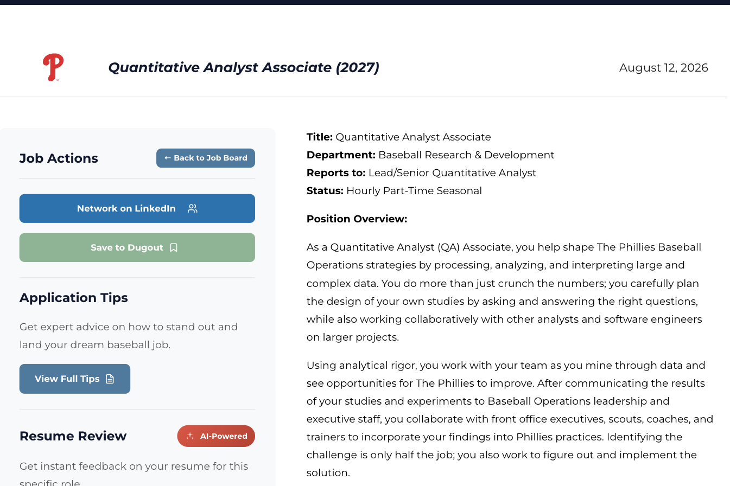
Task: Click the 'Get instant feedback on your resume' text
Action: click(134, 475)
